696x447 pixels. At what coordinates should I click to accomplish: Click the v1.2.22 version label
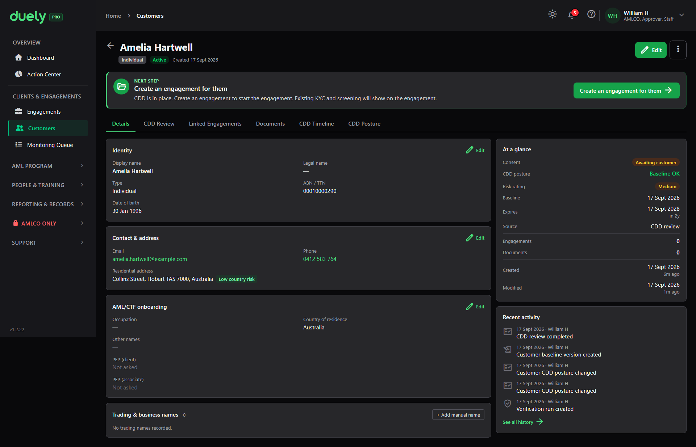(17, 330)
